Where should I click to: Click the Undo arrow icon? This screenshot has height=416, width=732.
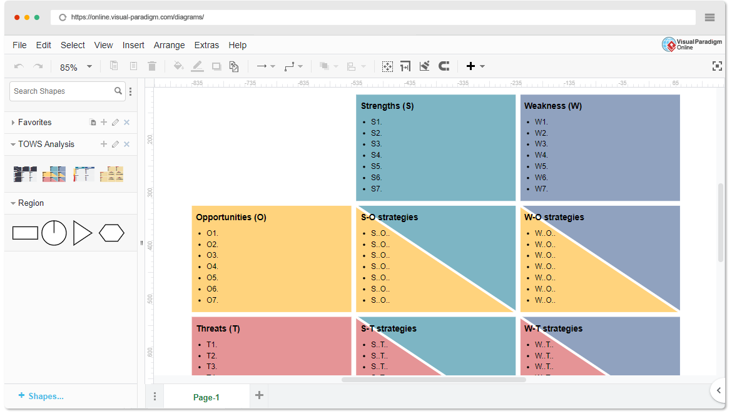[19, 66]
